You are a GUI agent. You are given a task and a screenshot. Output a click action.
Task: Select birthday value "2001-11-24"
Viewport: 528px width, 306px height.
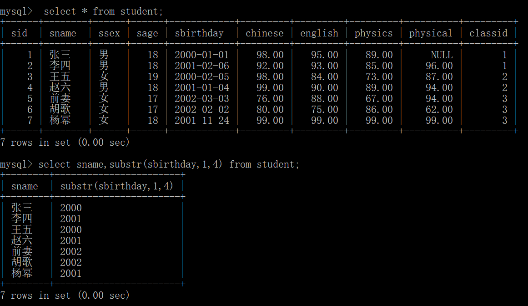pos(202,120)
